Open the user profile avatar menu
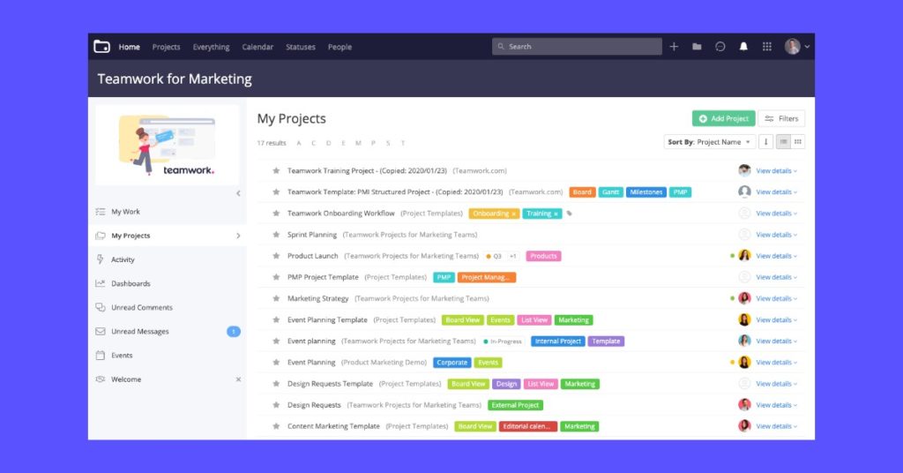 tap(797, 47)
